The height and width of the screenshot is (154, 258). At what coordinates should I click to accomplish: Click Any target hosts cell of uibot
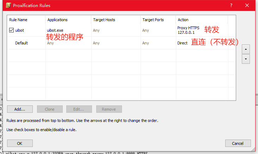point(96,30)
